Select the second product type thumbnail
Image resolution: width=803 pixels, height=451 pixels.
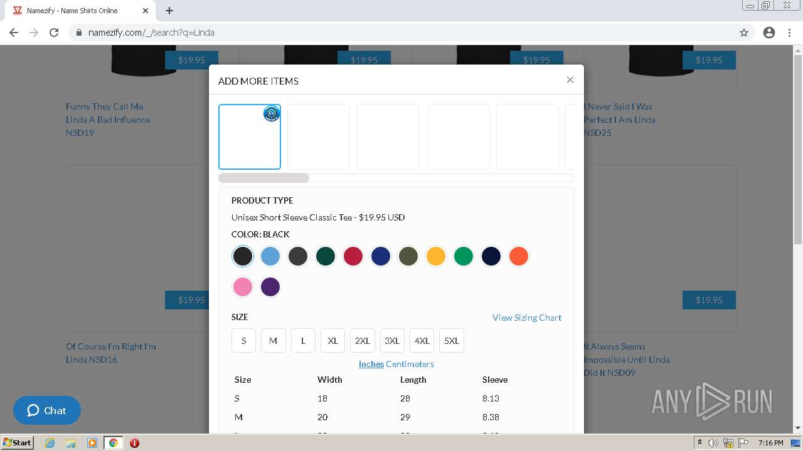point(319,137)
